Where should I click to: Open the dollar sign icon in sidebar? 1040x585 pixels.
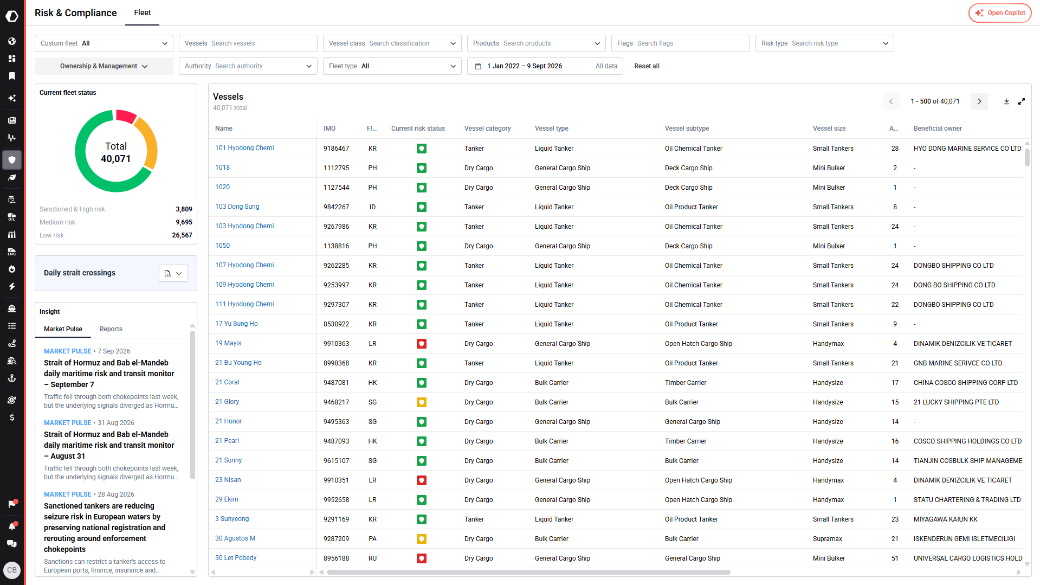12,417
